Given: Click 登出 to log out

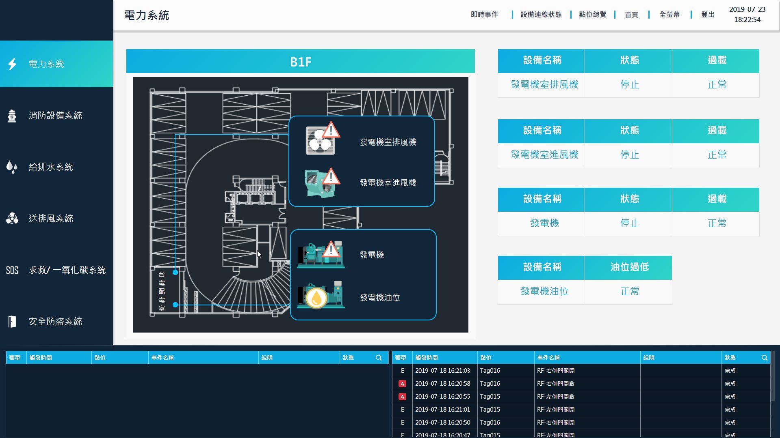Looking at the screenshot, I should [708, 15].
